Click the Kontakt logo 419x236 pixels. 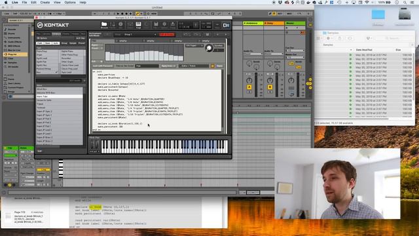(x=53, y=25)
